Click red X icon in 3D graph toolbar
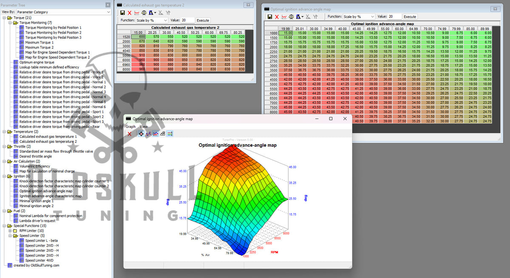The width and height of the screenshot is (510, 278). [x=130, y=134]
